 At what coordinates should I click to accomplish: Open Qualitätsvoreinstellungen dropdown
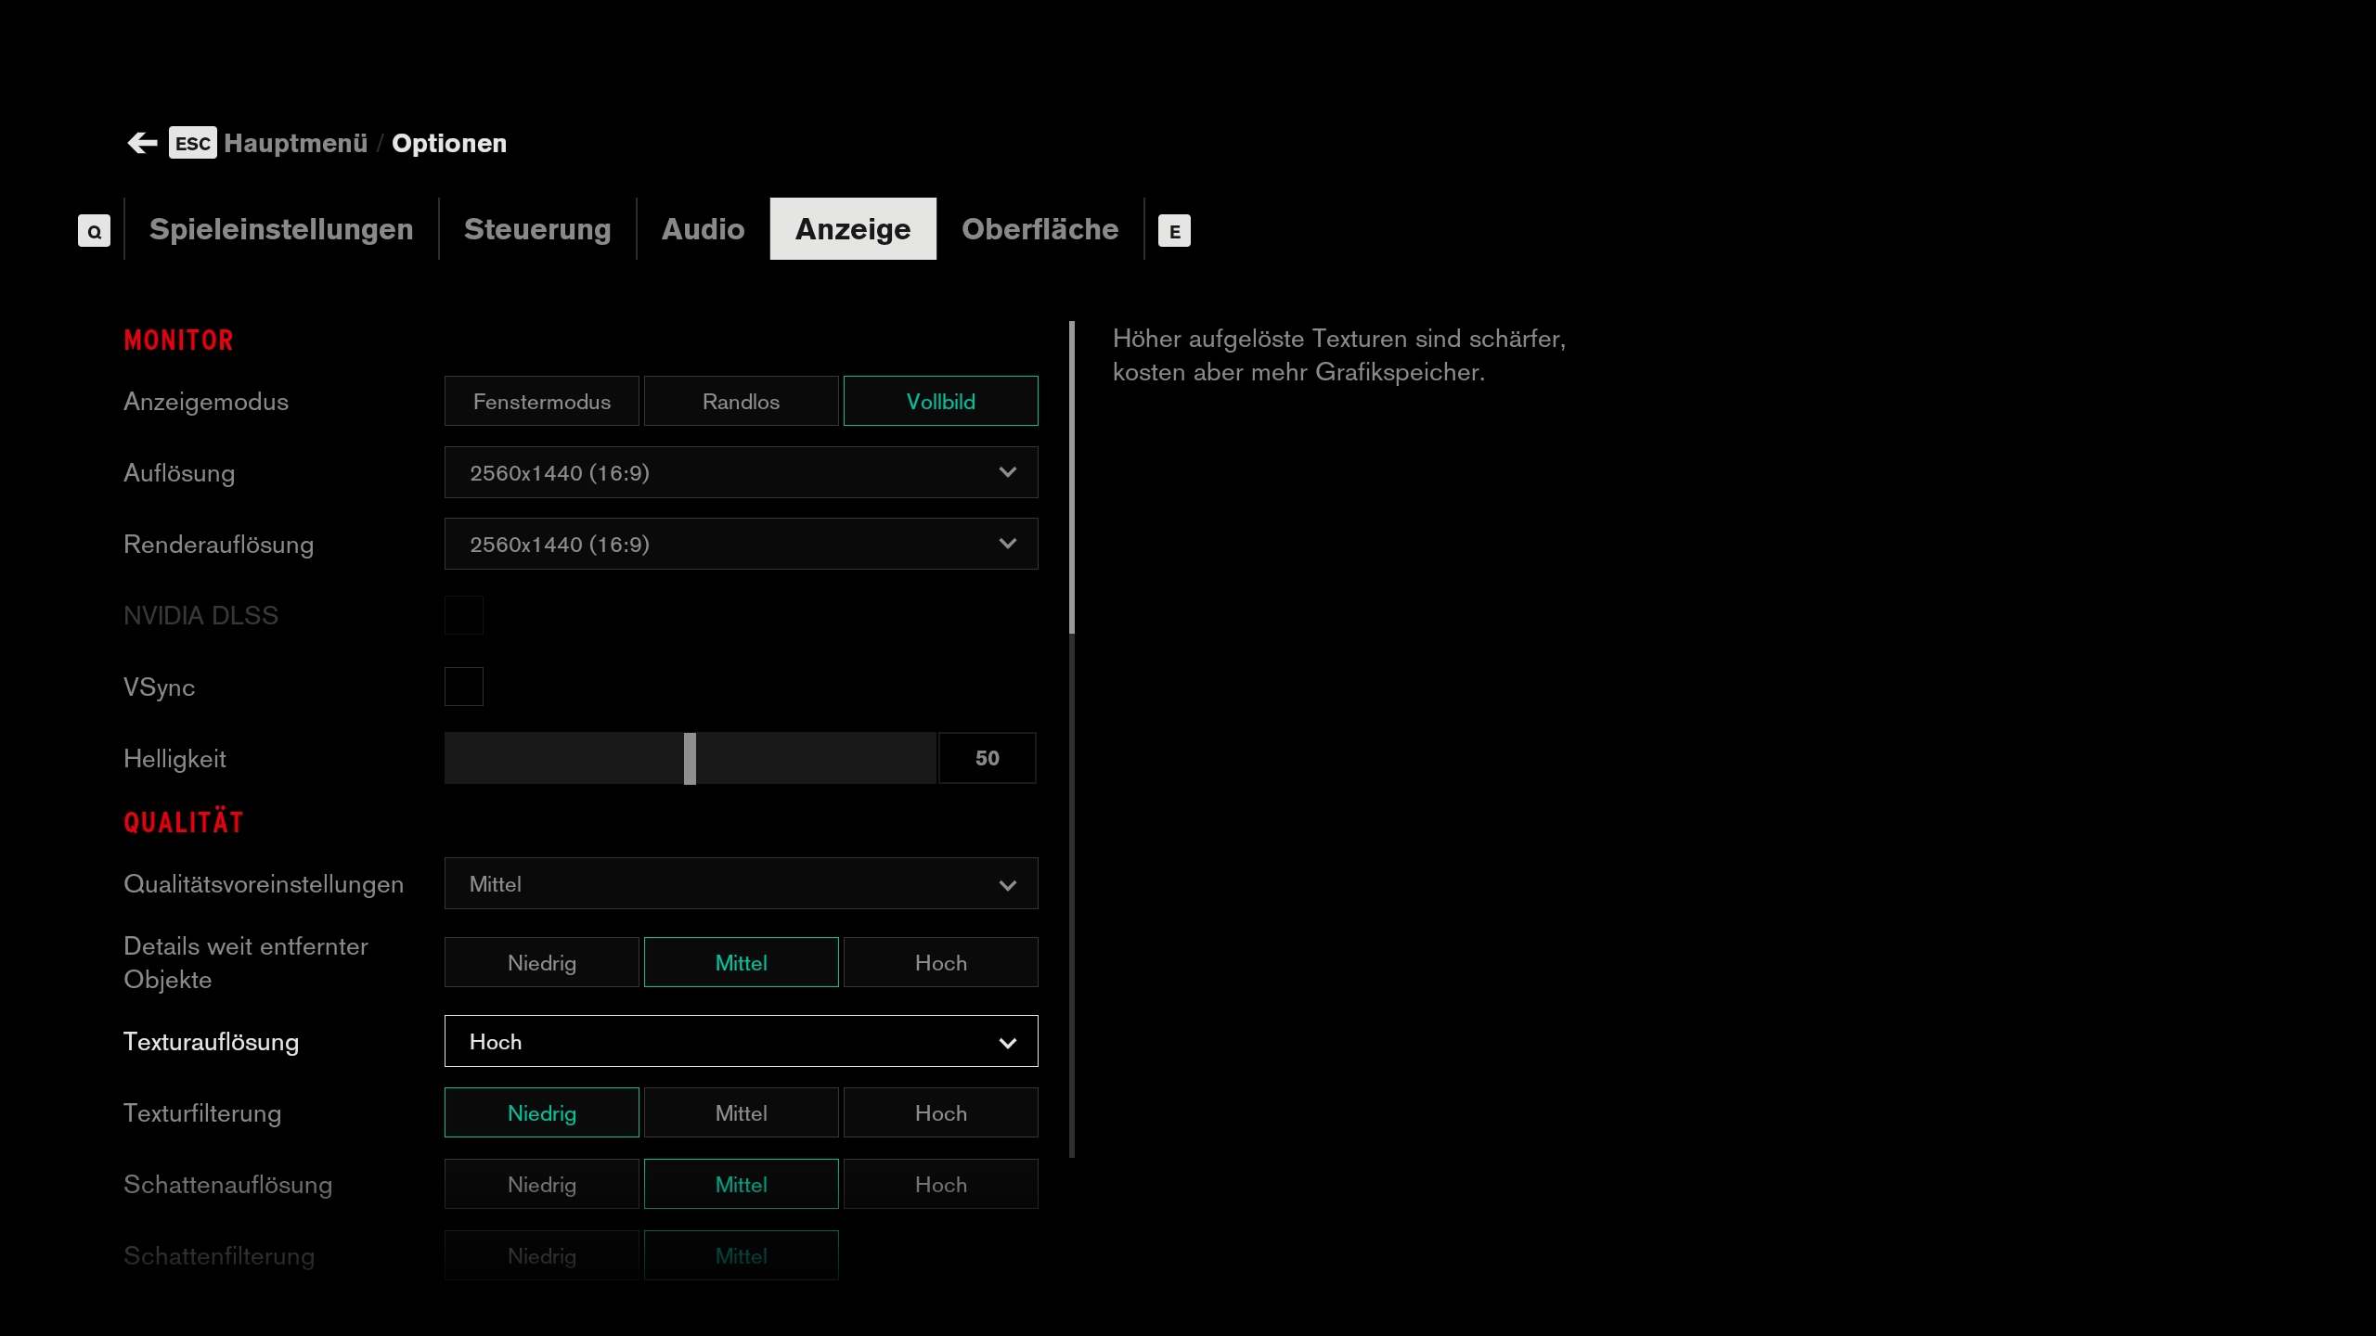(x=741, y=883)
